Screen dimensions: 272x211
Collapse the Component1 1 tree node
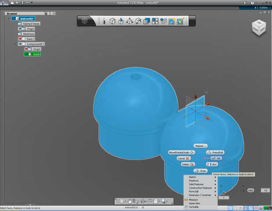point(15,44)
